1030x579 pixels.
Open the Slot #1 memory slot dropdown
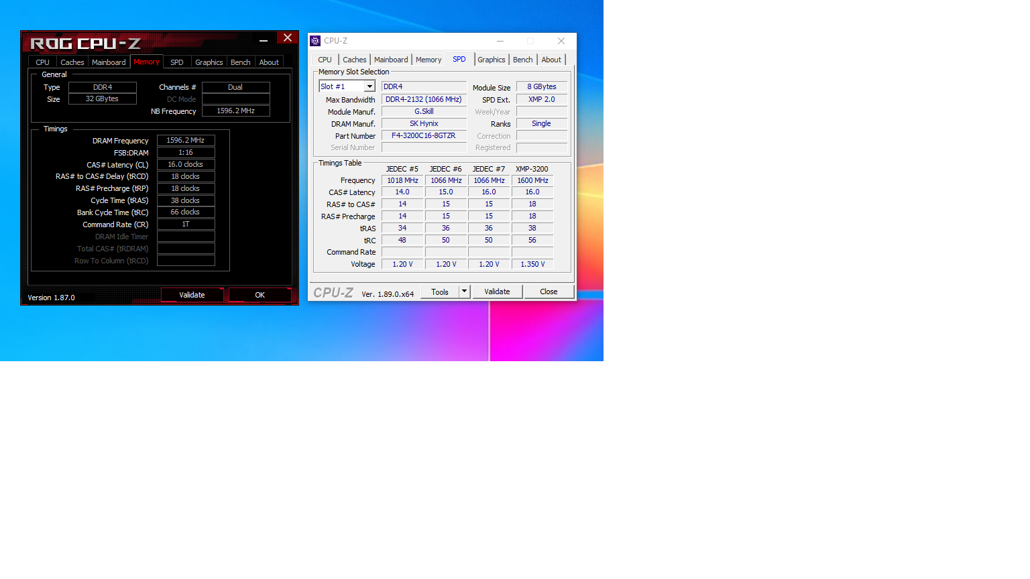point(369,86)
